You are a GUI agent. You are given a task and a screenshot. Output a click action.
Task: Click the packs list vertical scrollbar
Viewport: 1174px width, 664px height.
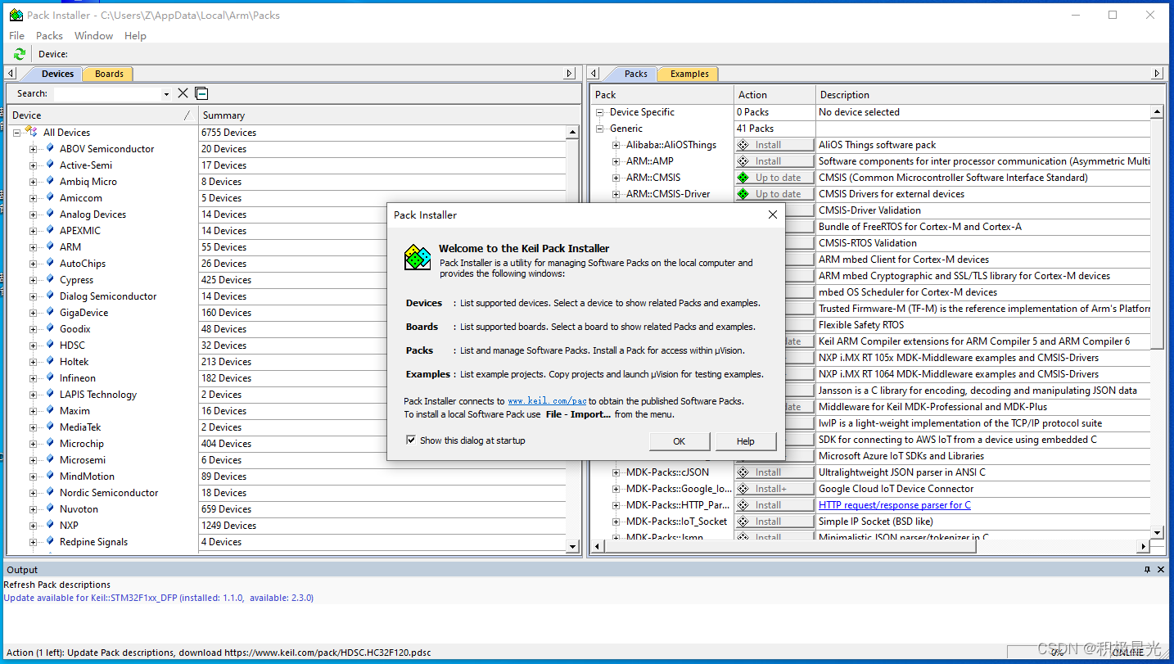click(x=1157, y=322)
